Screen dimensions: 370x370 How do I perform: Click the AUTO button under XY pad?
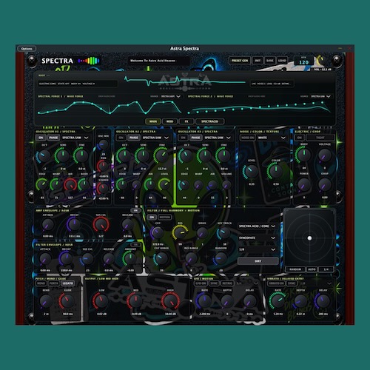click(312, 269)
